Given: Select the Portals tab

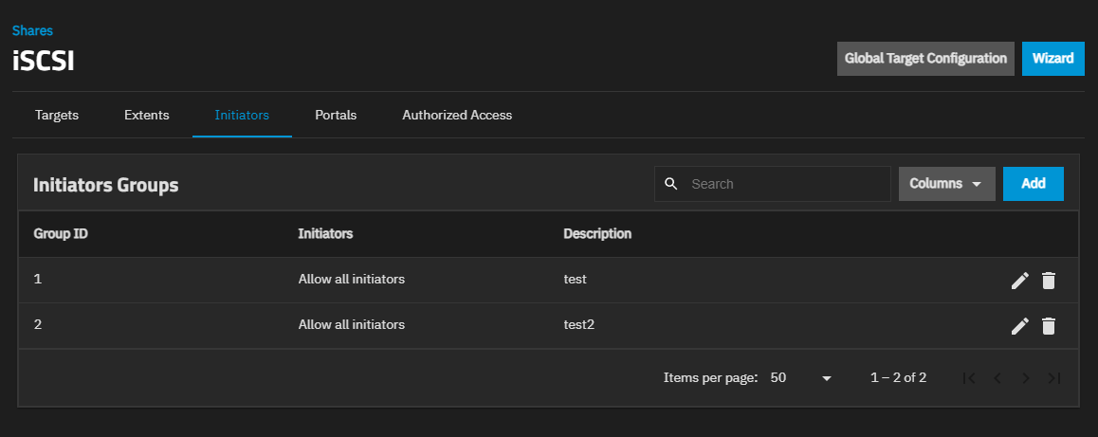Looking at the screenshot, I should [x=336, y=116].
